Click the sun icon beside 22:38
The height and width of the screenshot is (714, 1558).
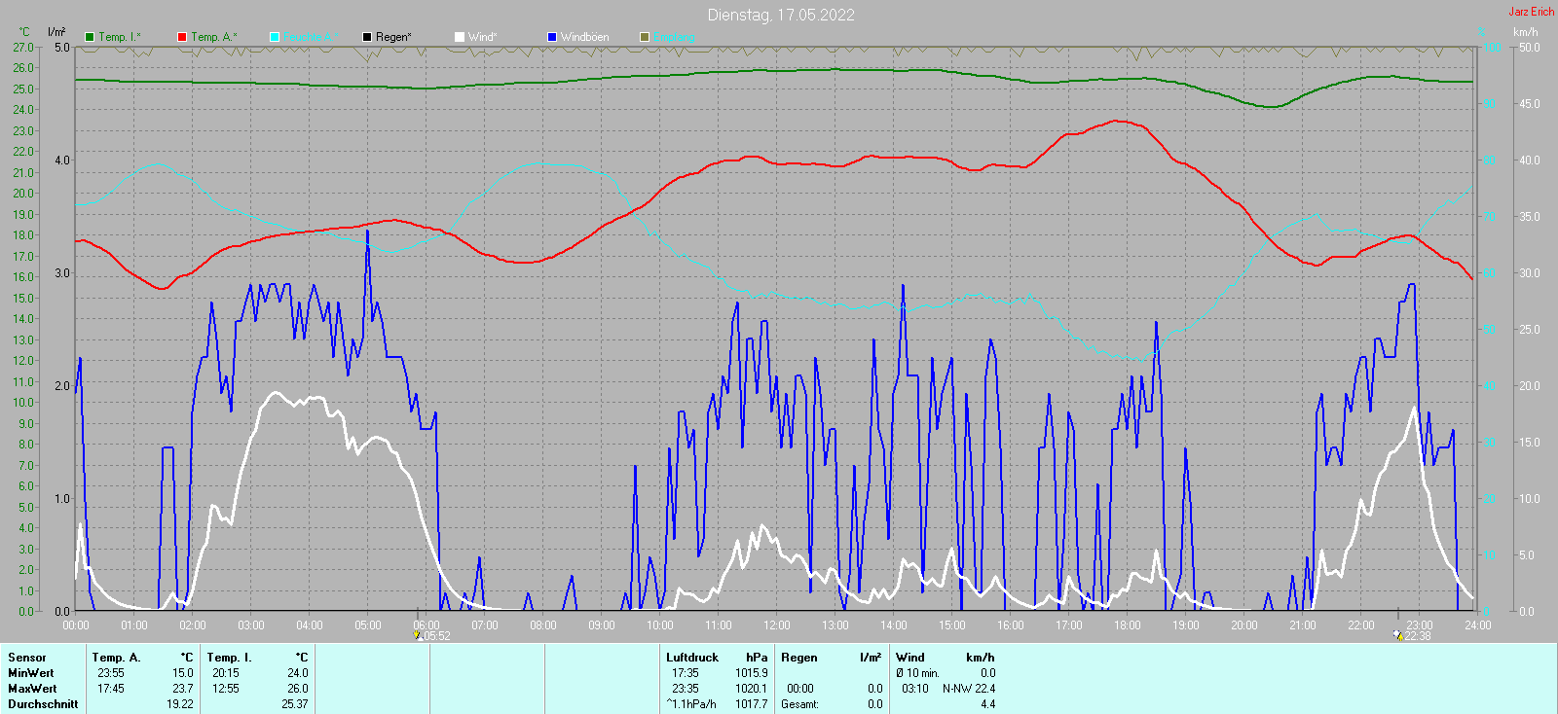coord(1397,635)
